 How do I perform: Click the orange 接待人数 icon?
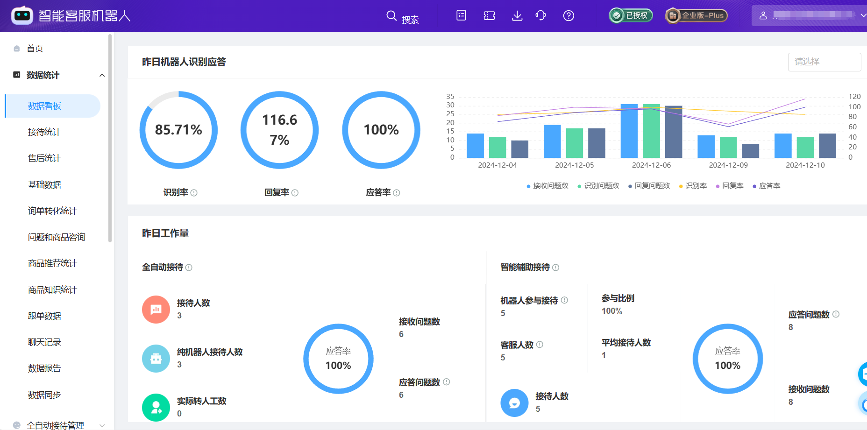click(156, 310)
